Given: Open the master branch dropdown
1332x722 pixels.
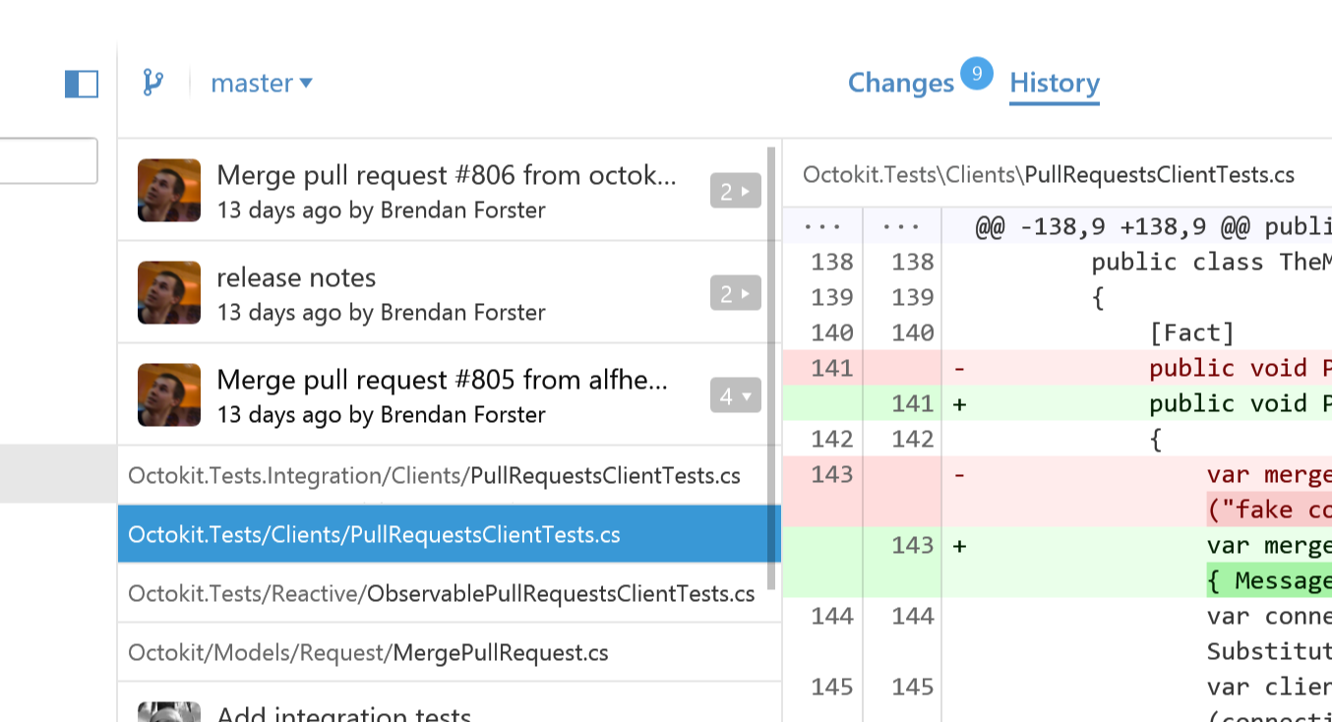Looking at the screenshot, I should [262, 84].
